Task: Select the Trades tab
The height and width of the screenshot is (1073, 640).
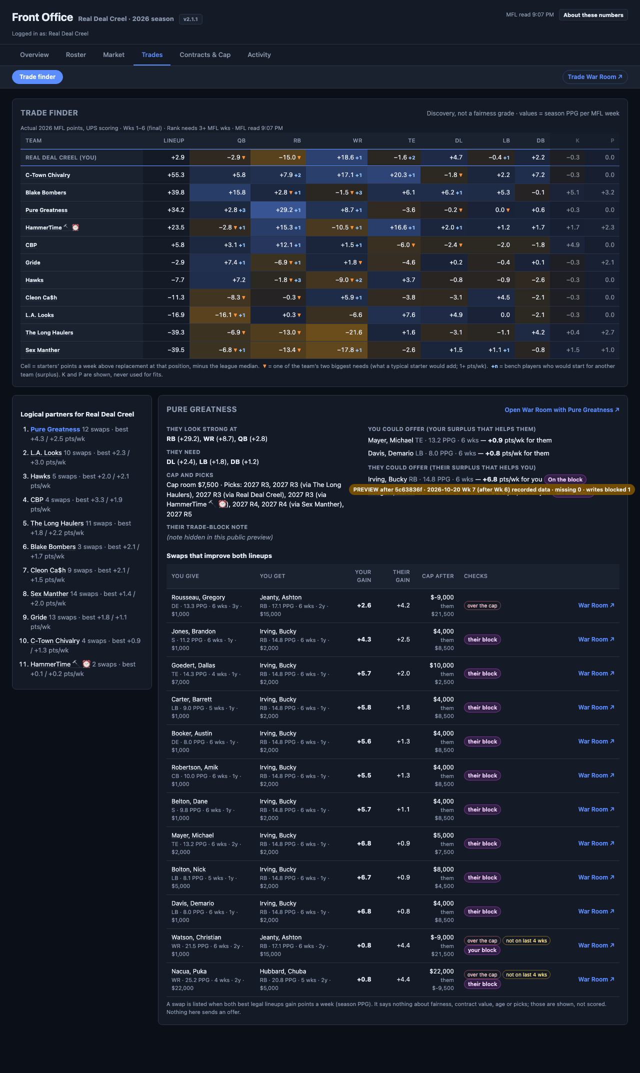Action: (x=152, y=55)
